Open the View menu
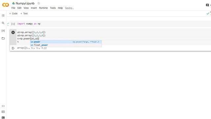This screenshot has width=211, height=119. (26, 8)
